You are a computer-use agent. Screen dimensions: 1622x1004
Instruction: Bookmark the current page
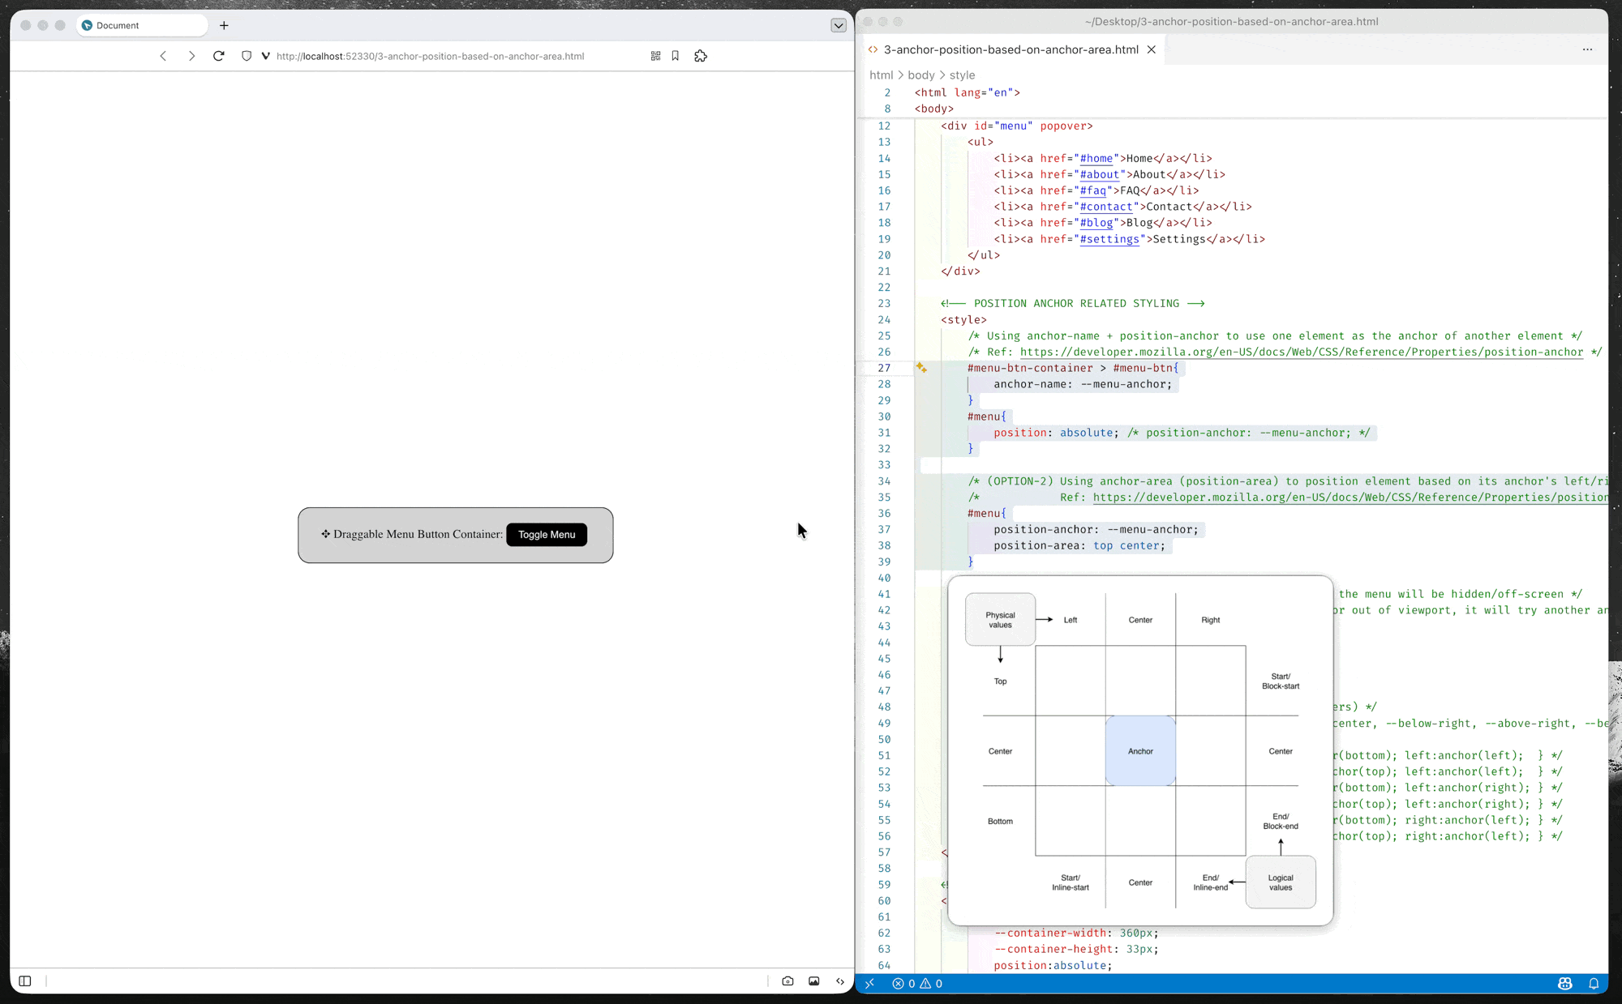pyautogui.click(x=675, y=56)
